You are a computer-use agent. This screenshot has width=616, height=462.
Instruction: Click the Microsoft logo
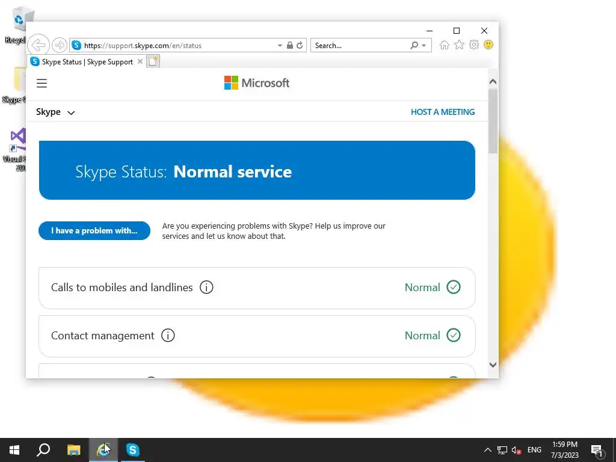click(x=257, y=83)
